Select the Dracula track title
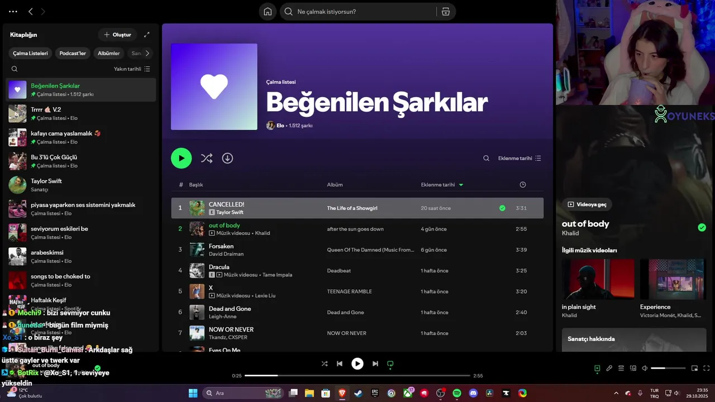The width and height of the screenshot is (715, 402). tap(219, 267)
